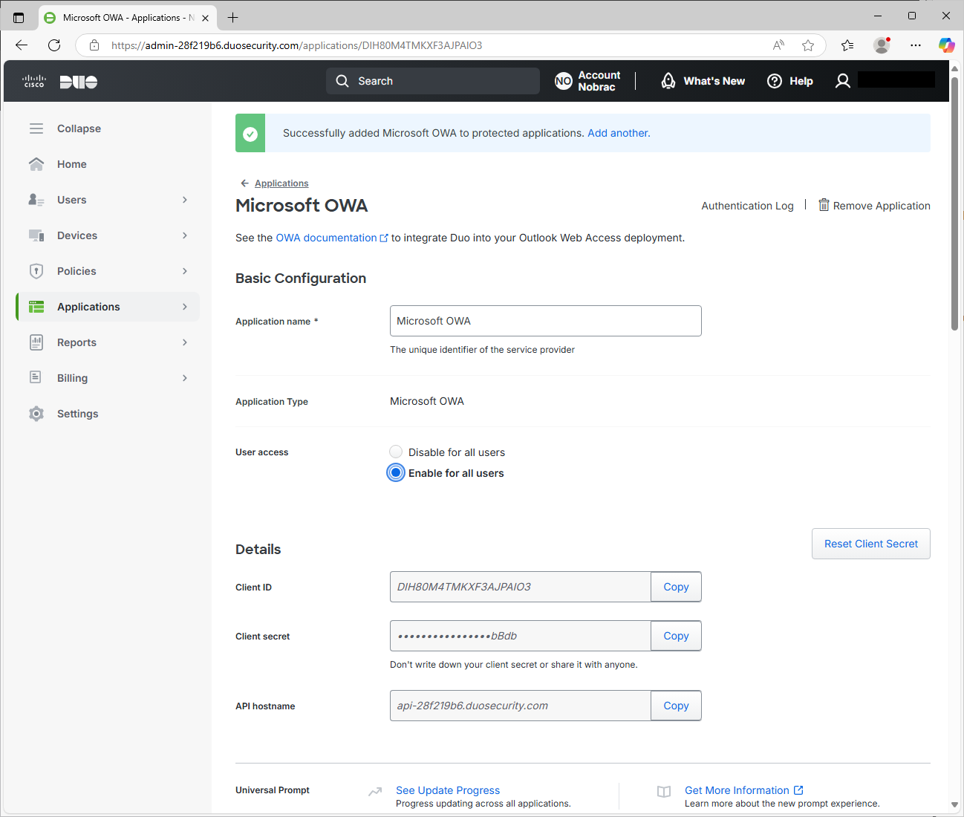
Task: Open Get More Information link
Action: (x=744, y=790)
